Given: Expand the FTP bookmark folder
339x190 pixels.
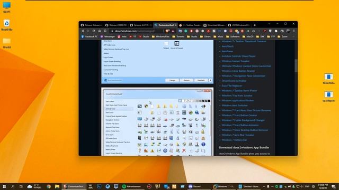Looking at the screenshot, I should point(271,36).
